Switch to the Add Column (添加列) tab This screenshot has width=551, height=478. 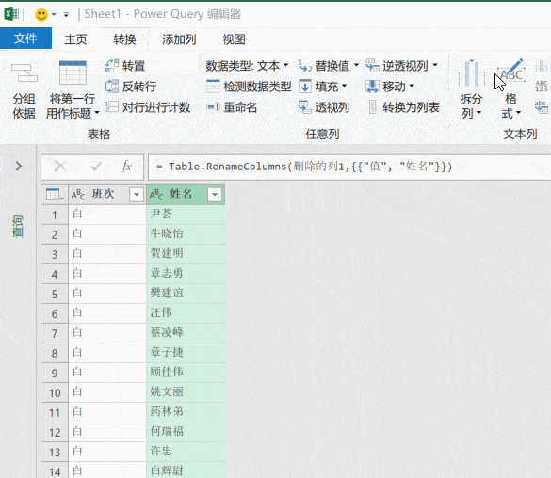[179, 40]
